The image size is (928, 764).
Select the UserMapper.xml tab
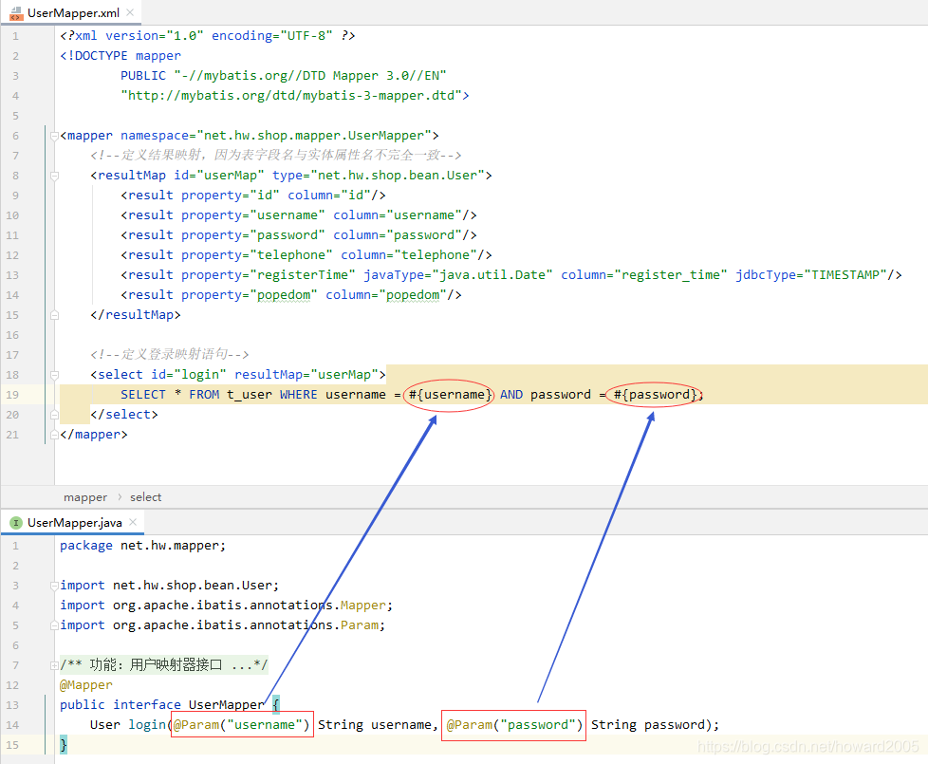tap(73, 13)
